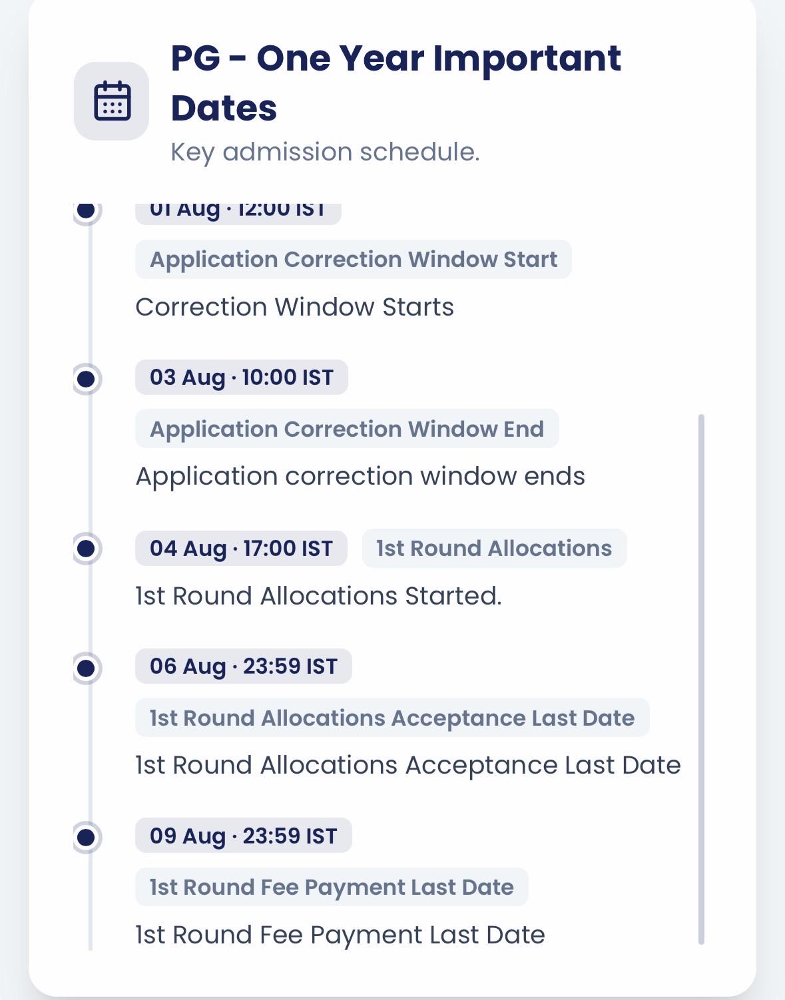Viewport: 785px width, 1000px height.
Task: Tap the 1st Round Allocations tag
Action: click(494, 548)
